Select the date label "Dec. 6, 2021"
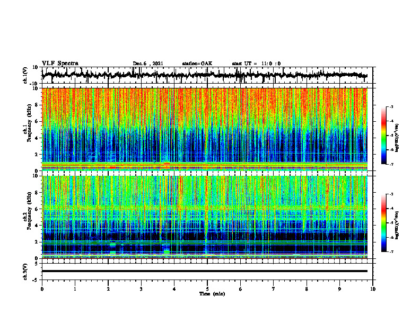This screenshot has width=420, height=324. tap(148, 64)
